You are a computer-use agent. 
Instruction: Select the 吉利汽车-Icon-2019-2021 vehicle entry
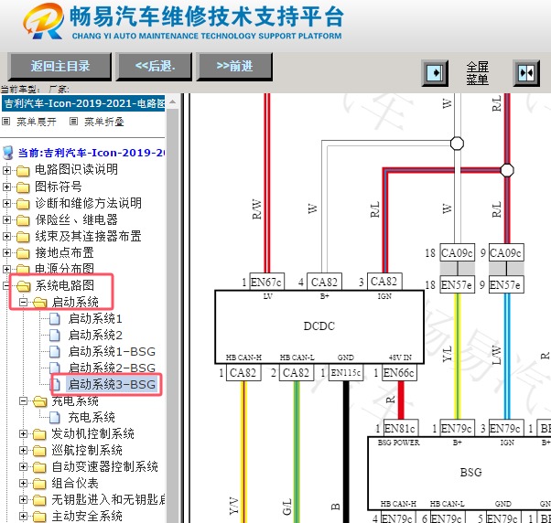click(83, 103)
